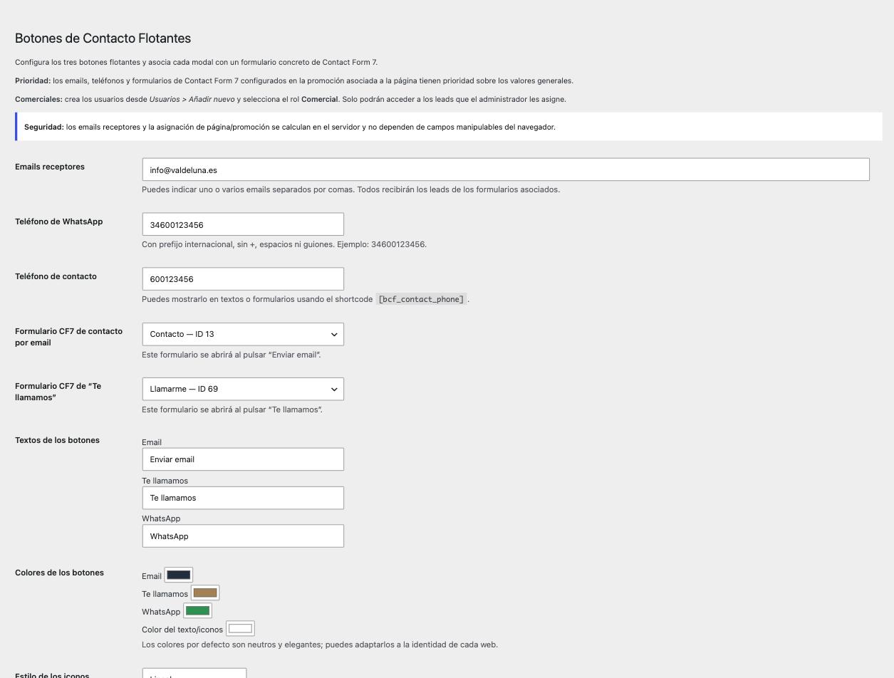Click the Botones de Contacto Flotantes heading

click(103, 38)
